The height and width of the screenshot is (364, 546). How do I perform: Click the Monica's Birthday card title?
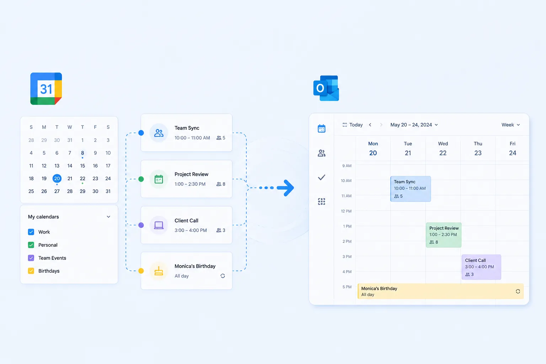tap(195, 266)
